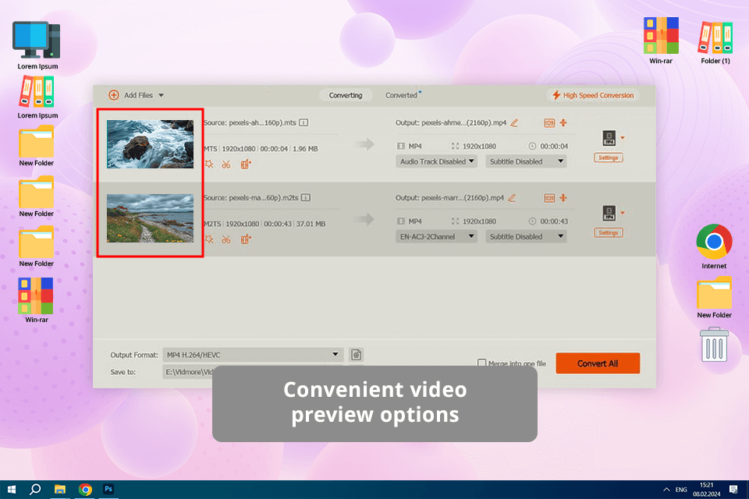
Task: Open the Subtitle Disabled dropdown in the second row
Action: tap(526, 236)
